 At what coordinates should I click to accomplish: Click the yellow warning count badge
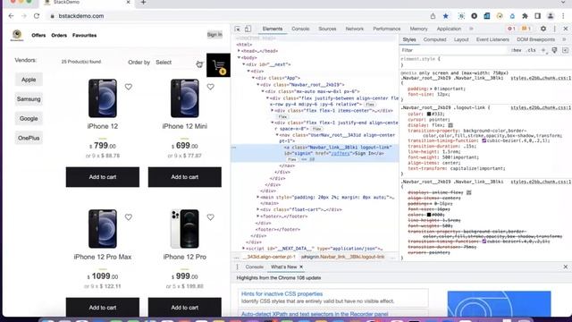pos(526,29)
